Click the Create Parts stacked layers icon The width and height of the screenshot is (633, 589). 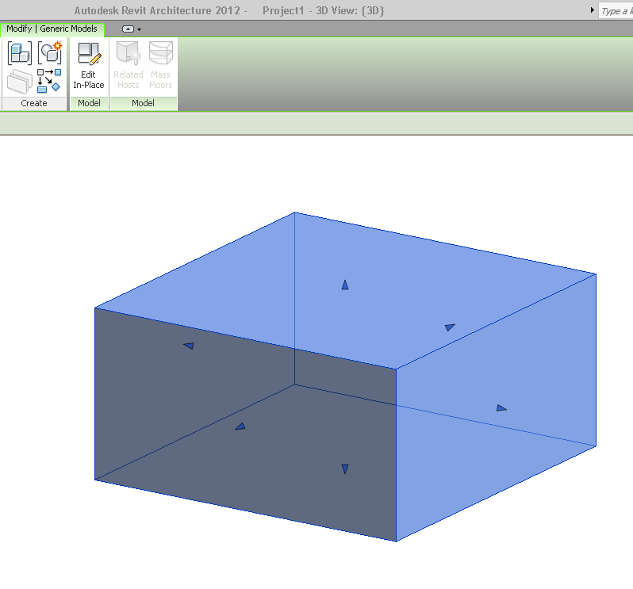click(19, 81)
